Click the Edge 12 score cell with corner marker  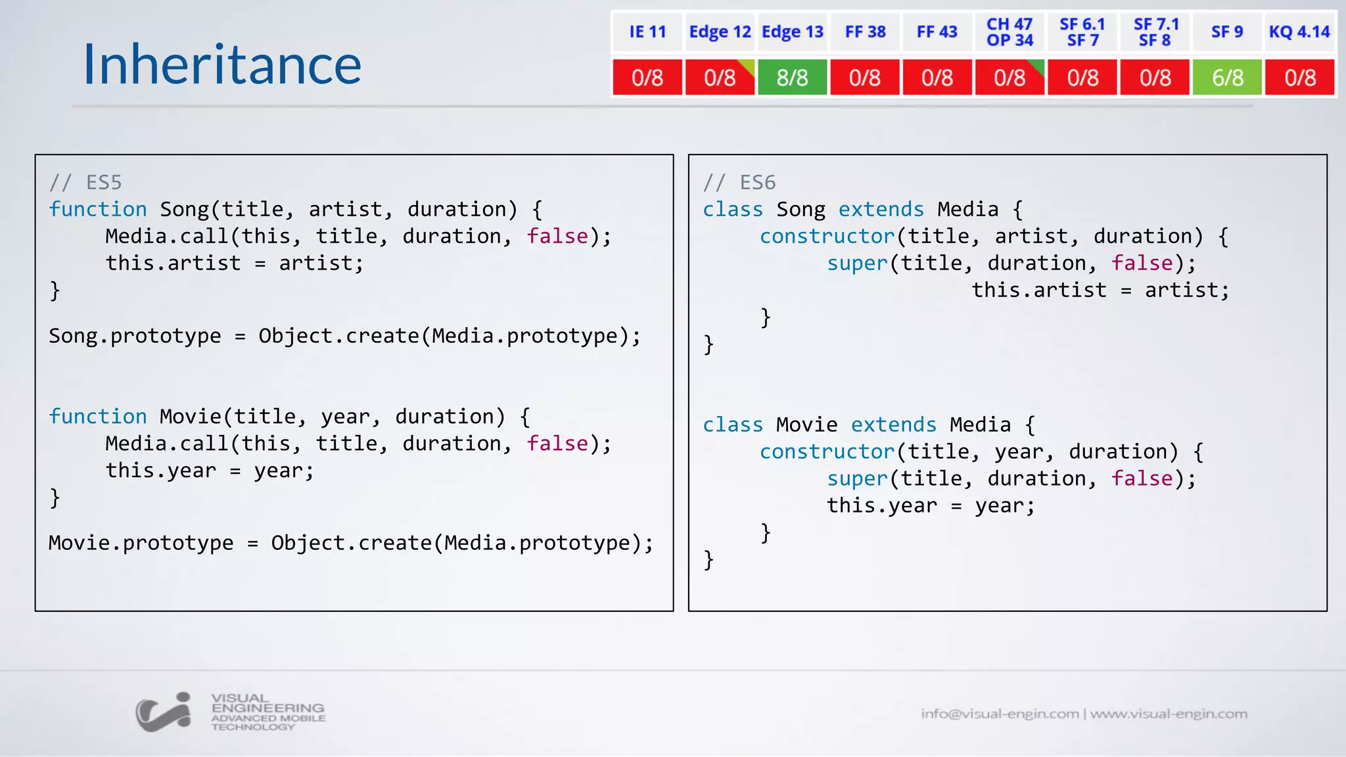720,78
